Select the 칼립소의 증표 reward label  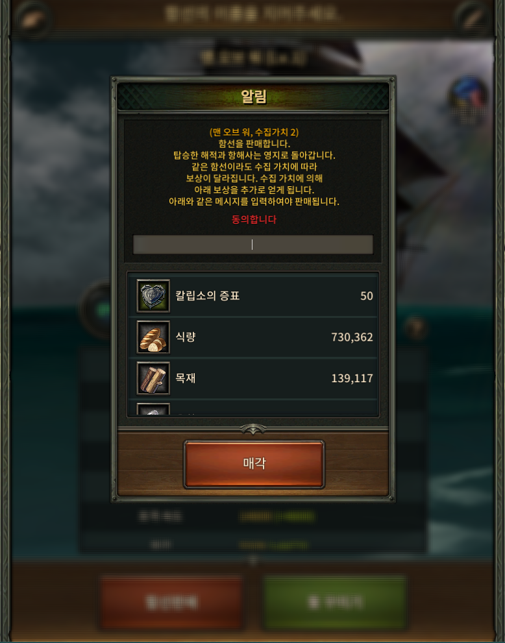coord(207,296)
